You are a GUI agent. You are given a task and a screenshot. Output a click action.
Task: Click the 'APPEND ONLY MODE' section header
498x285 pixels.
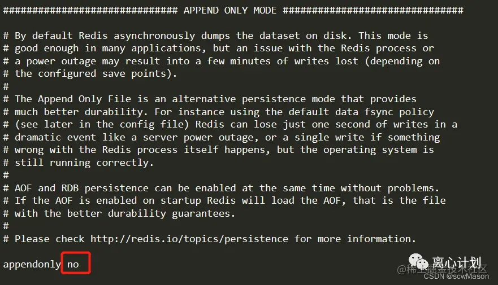click(230, 10)
